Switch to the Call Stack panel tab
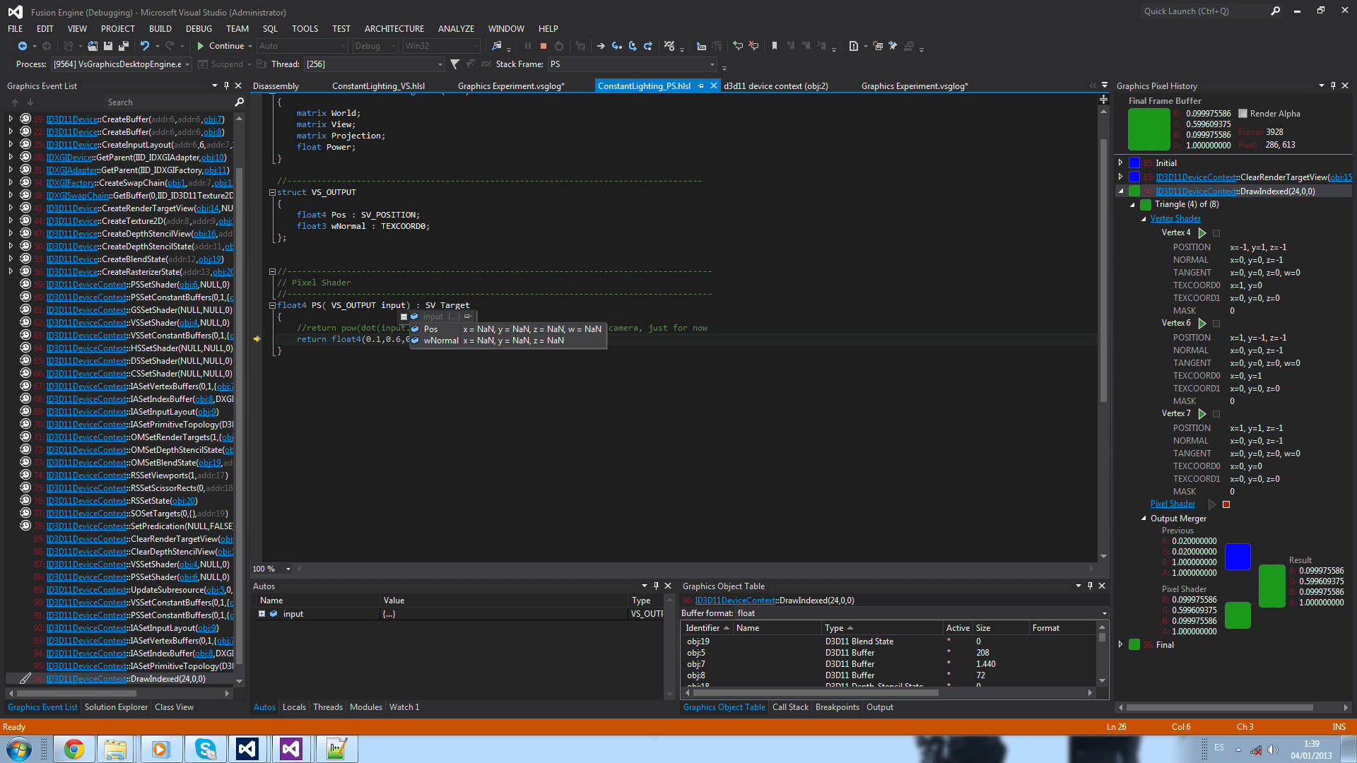 pyautogui.click(x=790, y=707)
